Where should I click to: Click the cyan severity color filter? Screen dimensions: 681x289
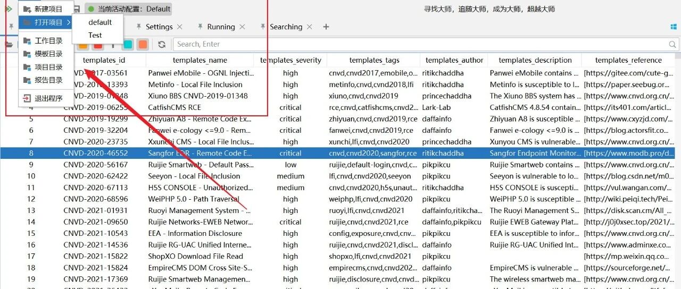click(128, 45)
